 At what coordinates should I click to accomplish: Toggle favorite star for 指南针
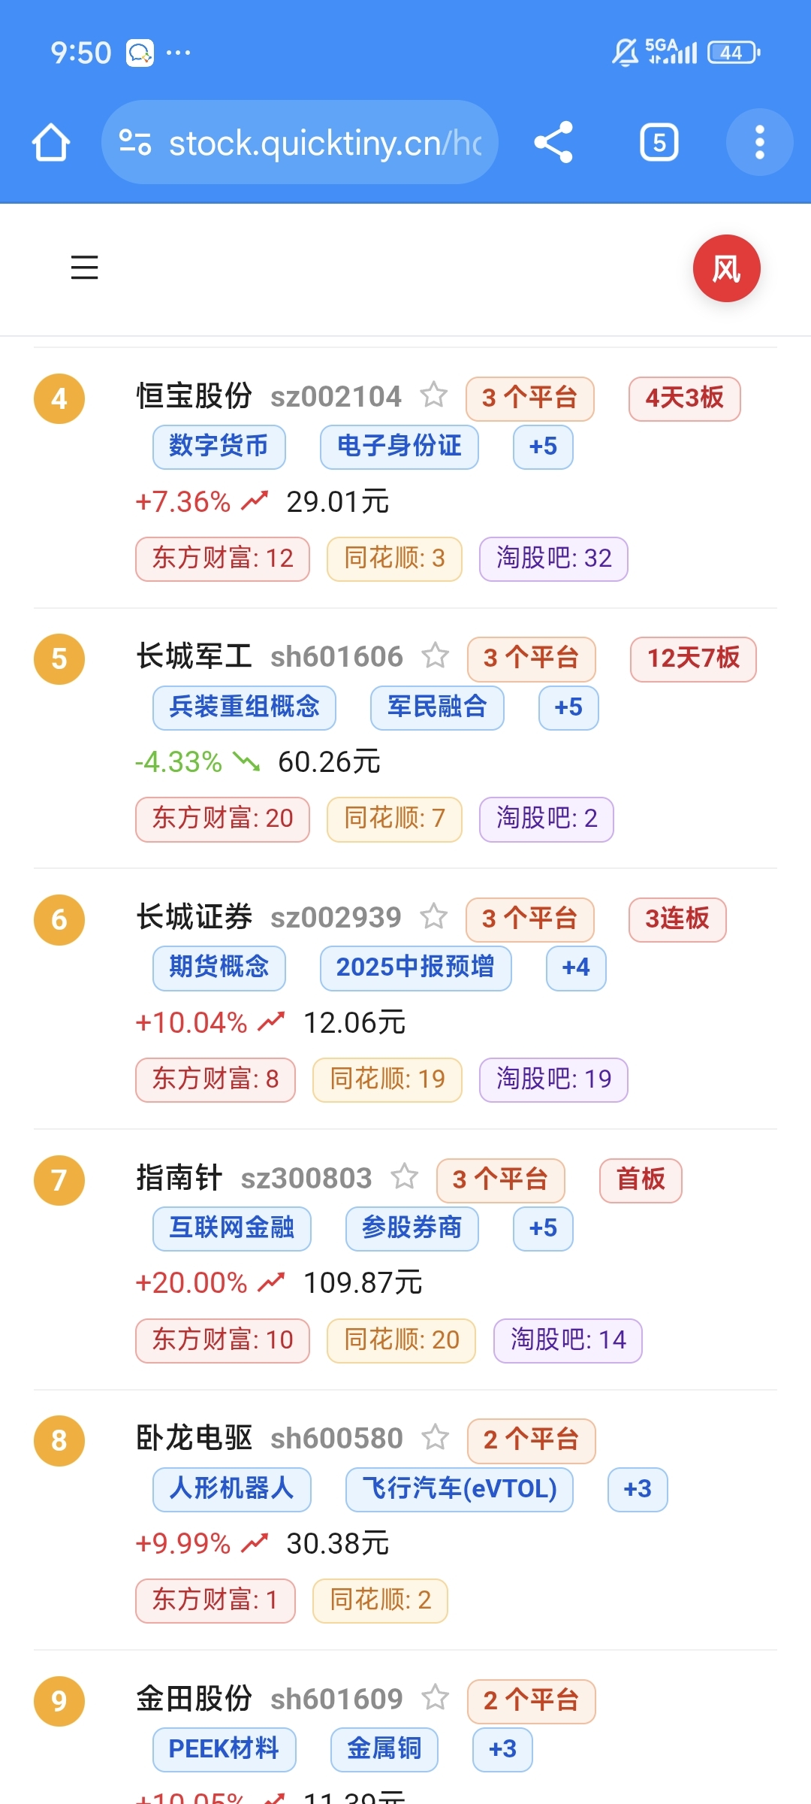[404, 1177]
